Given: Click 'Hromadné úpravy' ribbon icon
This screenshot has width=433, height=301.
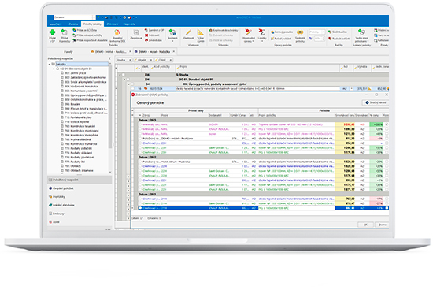Looking at the screenshot, I should point(248,35).
